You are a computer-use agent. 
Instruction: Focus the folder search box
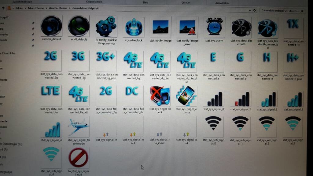282,11
